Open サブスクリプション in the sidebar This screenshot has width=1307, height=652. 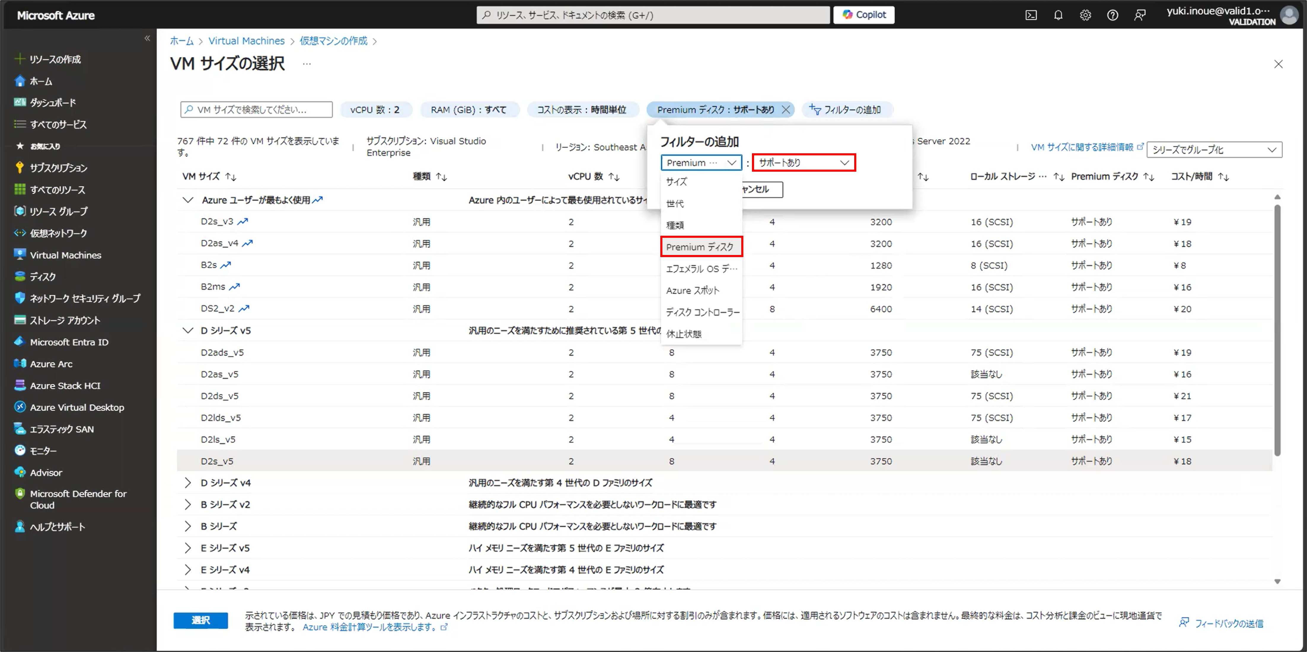58,168
